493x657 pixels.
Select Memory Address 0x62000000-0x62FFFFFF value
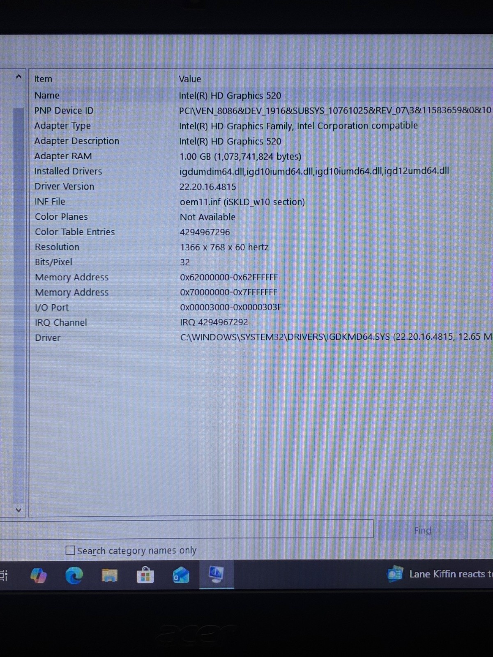(229, 277)
